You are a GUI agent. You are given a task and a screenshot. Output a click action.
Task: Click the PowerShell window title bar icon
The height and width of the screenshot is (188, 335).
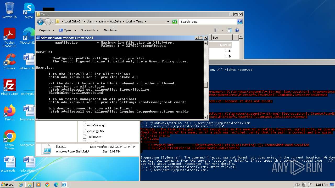[x=38, y=38]
